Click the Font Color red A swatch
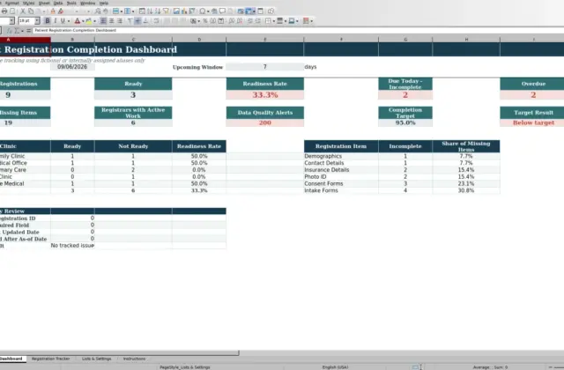Viewport: 564px width, 370px height. pos(77,21)
